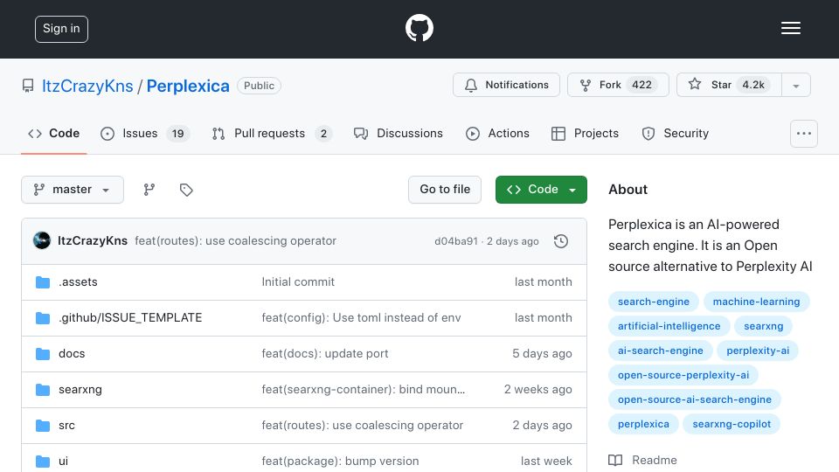Open the 'Initial commit' message link
Image resolution: width=839 pixels, height=472 pixels.
pyautogui.click(x=298, y=282)
